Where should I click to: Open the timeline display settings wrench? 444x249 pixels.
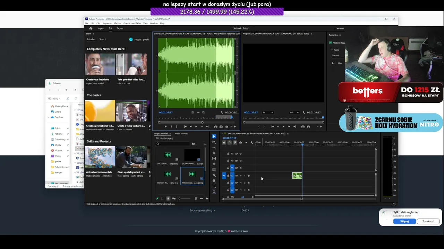pos(252,142)
